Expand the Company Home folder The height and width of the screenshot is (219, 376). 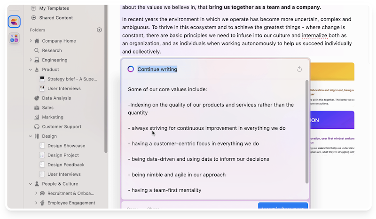pos(31,41)
